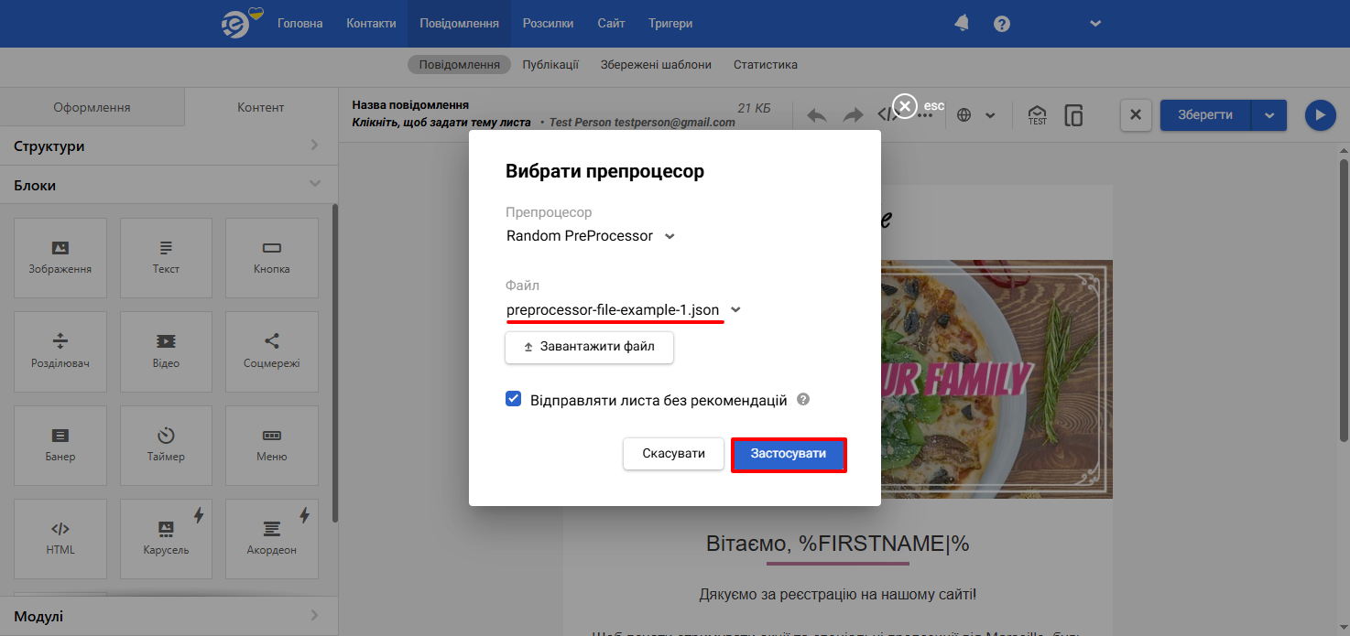
Task: Click the Застосувати button
Action: [x=789, y=454]
